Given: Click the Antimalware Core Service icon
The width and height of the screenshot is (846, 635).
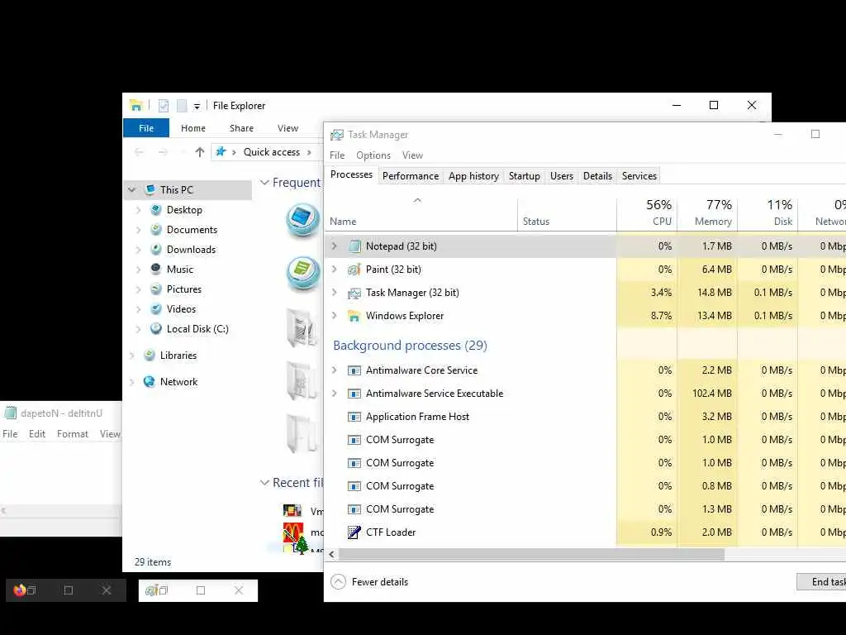Looking at the screenshot, I should point(354,370).
